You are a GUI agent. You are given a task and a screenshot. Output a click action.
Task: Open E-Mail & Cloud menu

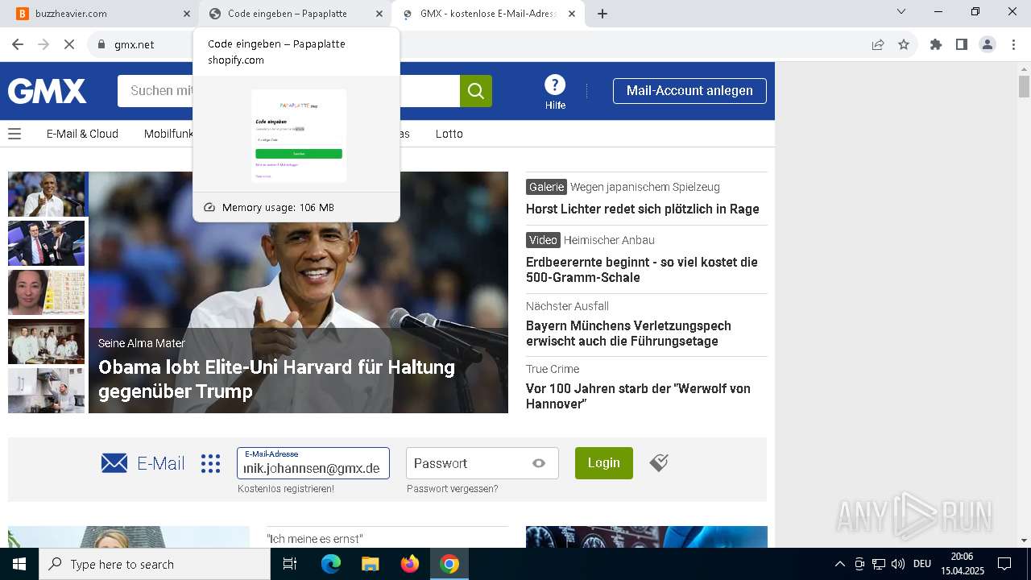click(82, 134)
